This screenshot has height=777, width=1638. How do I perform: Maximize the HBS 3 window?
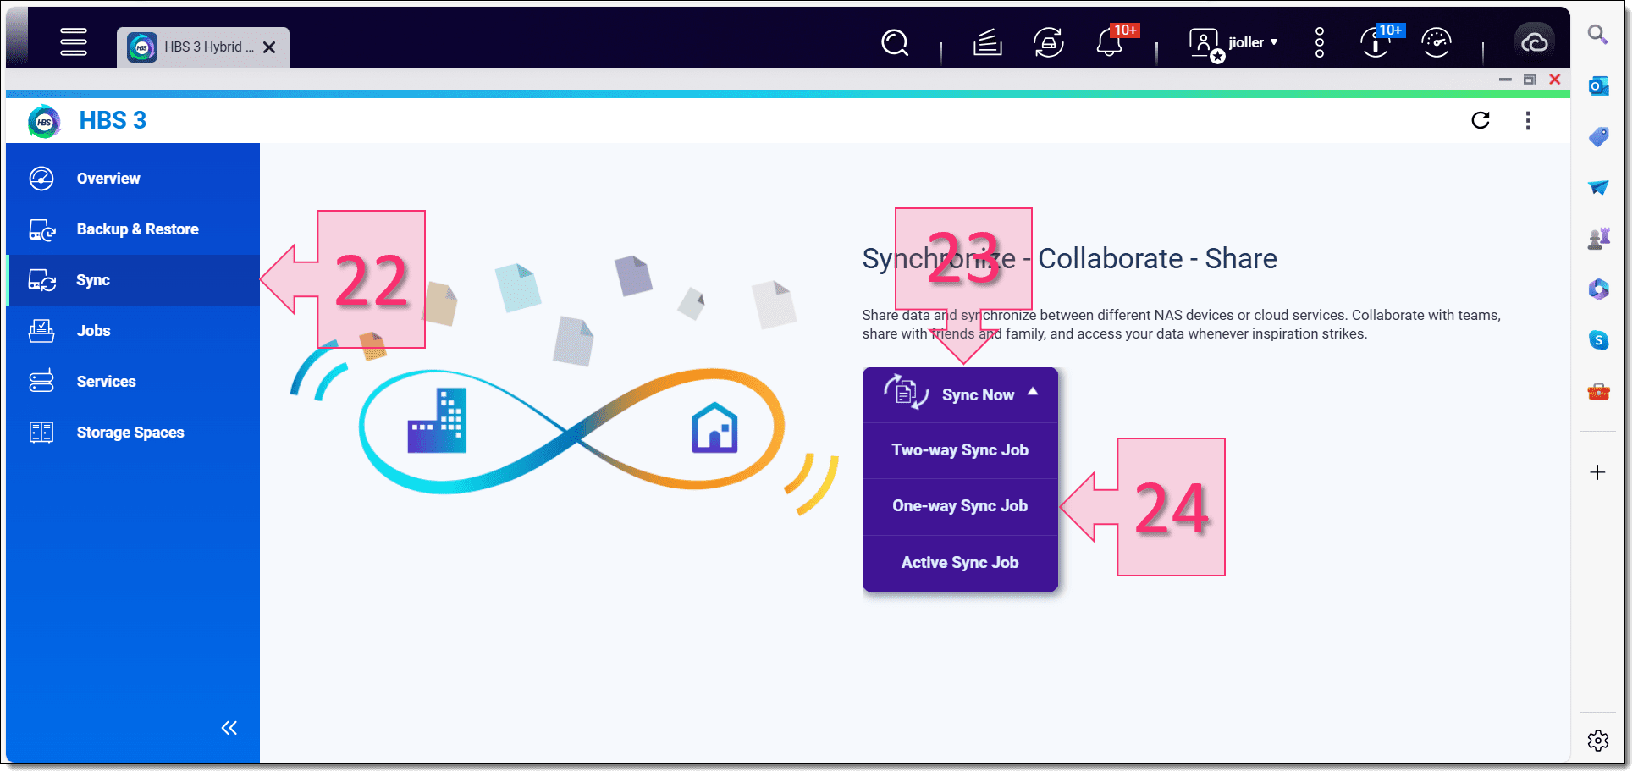tap(1530, 80)
